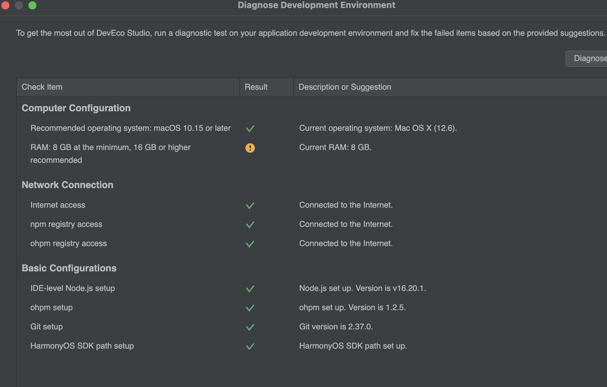The height and width of the screenshot is (387, 607).
Task: Select the Node.js version v16.20.1 description
Action: tap(363, 288)
